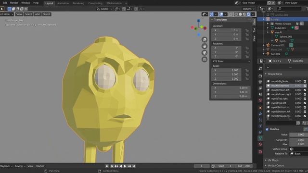Toggle the mouthFrown.left shape key checkbox
This screenshot has width=308, height=173.
[305, 90]
